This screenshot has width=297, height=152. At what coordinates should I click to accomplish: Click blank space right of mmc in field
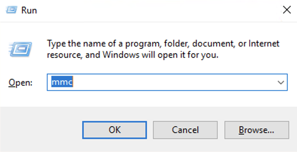(x=171, y=82)
